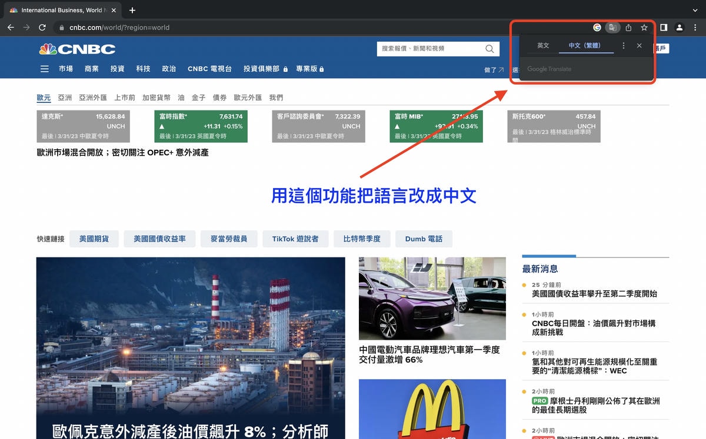Open the CNBC hamburger menu
Image resolution: width=706 pixels, height=439 pixels.
point(45,69)
